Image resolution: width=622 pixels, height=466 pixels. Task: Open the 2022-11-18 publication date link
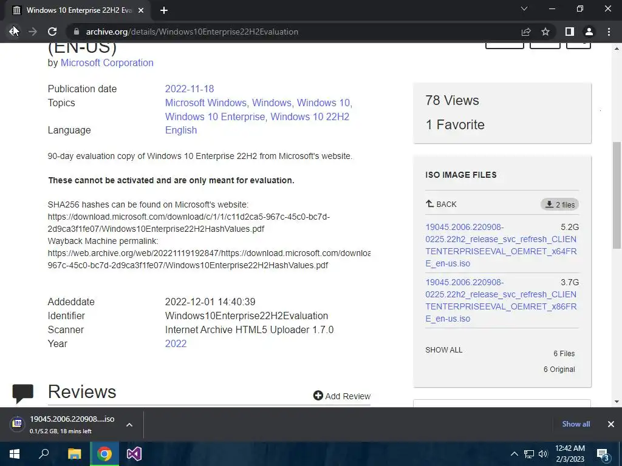190,89
